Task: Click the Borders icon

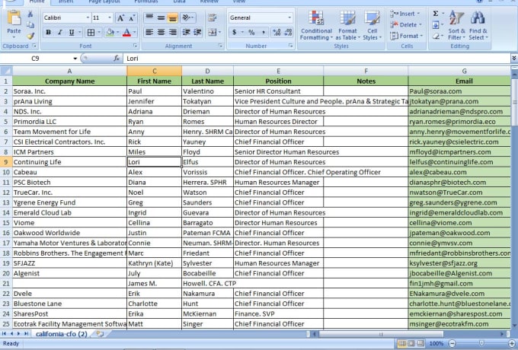Action: pos(91,32)
